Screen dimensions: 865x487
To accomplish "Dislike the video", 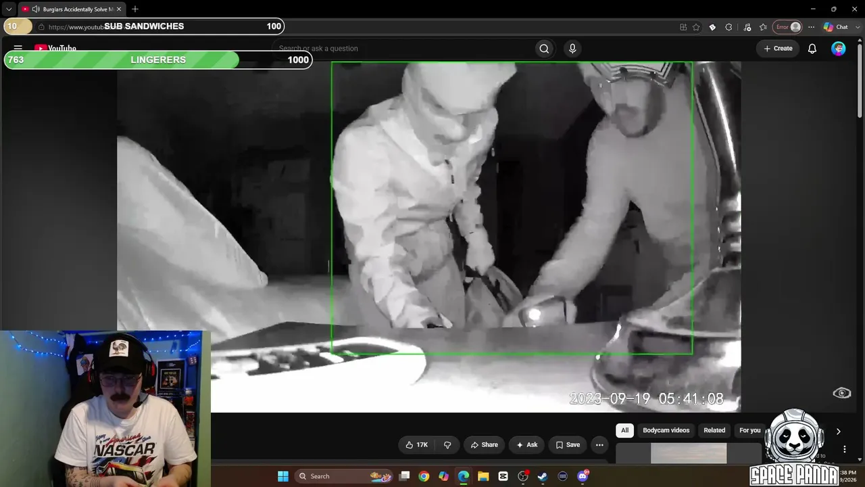I will pyautogui.click(x=447, y=445).
